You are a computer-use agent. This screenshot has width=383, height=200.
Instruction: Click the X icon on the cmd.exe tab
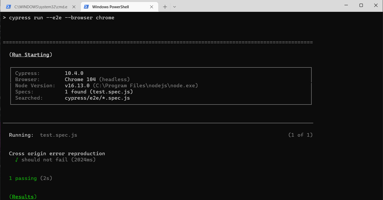74,7
